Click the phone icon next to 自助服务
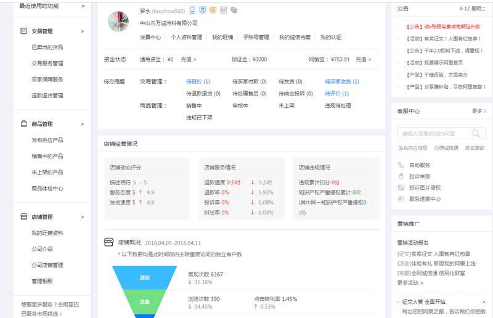This screenshot has width=493, height=318. tap(401, 165)
